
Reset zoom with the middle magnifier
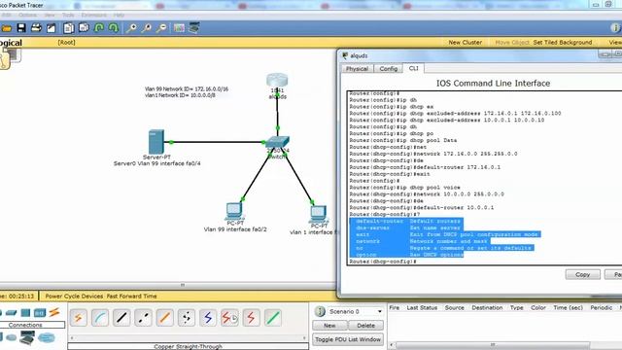[147, 28]
